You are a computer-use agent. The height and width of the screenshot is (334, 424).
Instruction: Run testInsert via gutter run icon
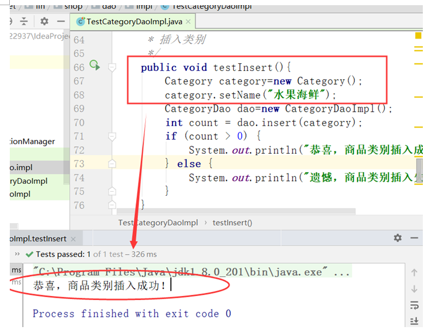click(95, 65)
